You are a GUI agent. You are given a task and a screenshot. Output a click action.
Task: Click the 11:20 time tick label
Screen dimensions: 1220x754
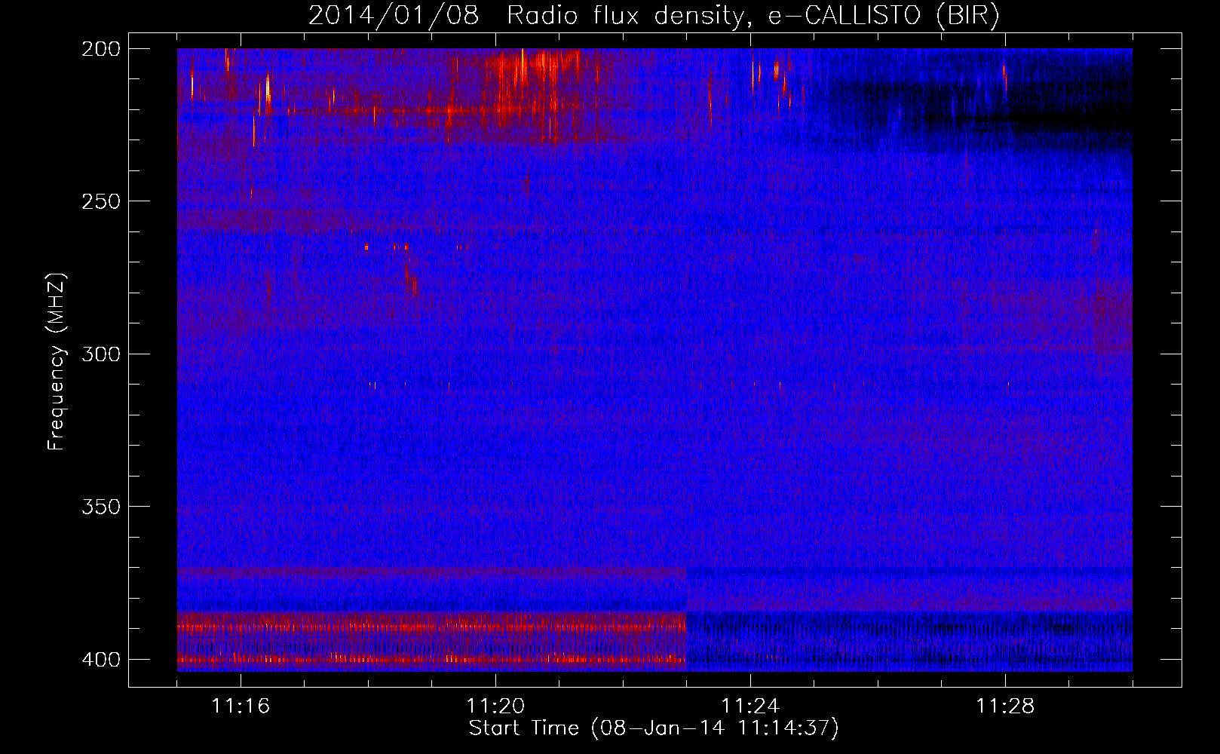tap(495, 706)
